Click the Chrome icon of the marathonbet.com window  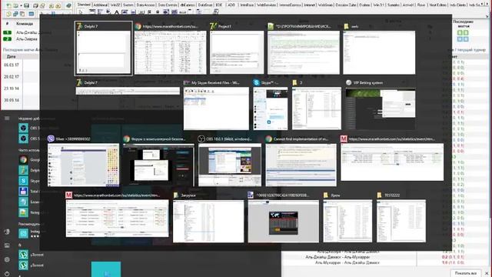point(138,26)
